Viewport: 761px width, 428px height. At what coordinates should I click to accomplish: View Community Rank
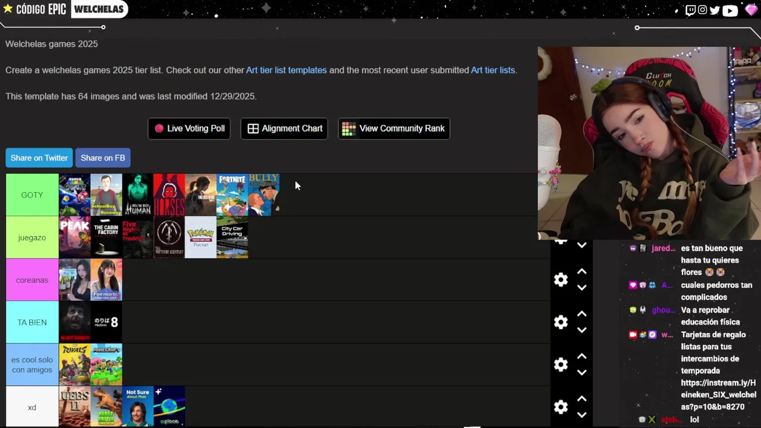pos(394,128)
